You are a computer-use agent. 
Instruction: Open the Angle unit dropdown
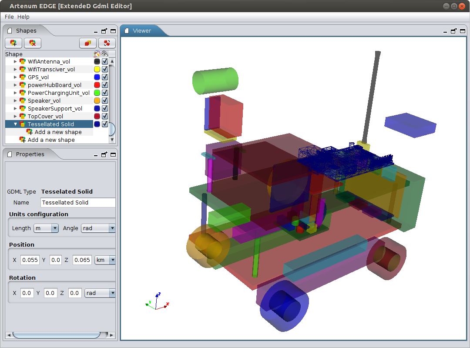click(x=112, y=228)
